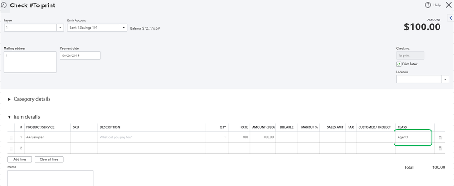Click the Mailing address text box
Image resolution: width=454 pixels, height=186 pixels.
coord(30,62)
